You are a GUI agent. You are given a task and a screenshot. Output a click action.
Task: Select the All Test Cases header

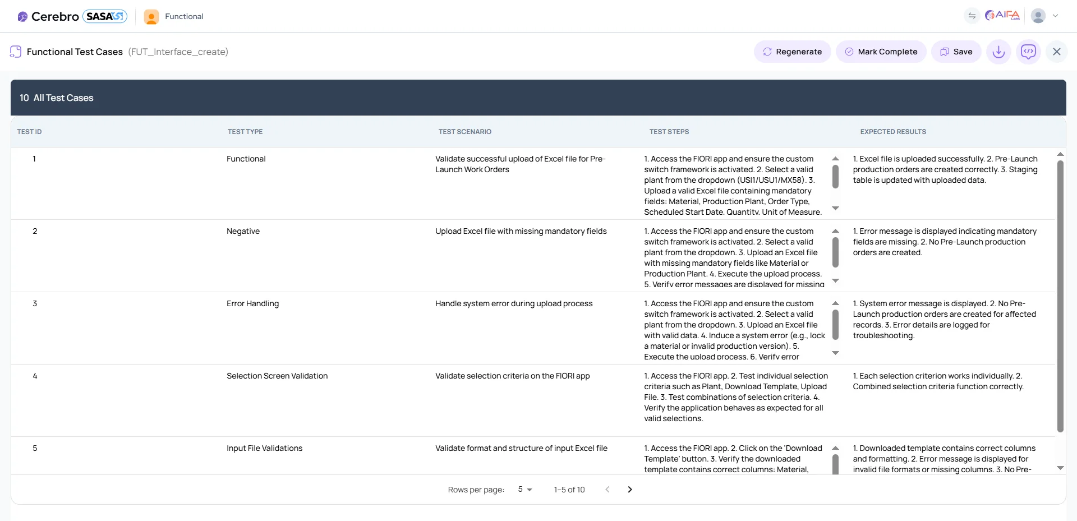[x=63, y=98]
